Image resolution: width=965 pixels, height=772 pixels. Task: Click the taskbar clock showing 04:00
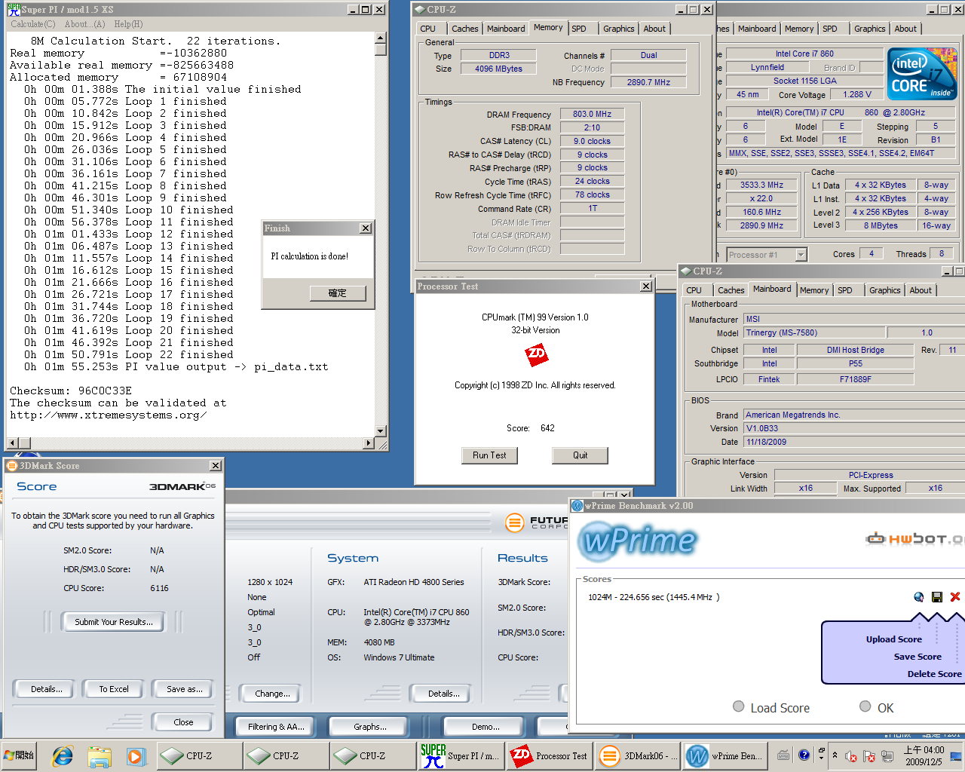pos(924,755)
